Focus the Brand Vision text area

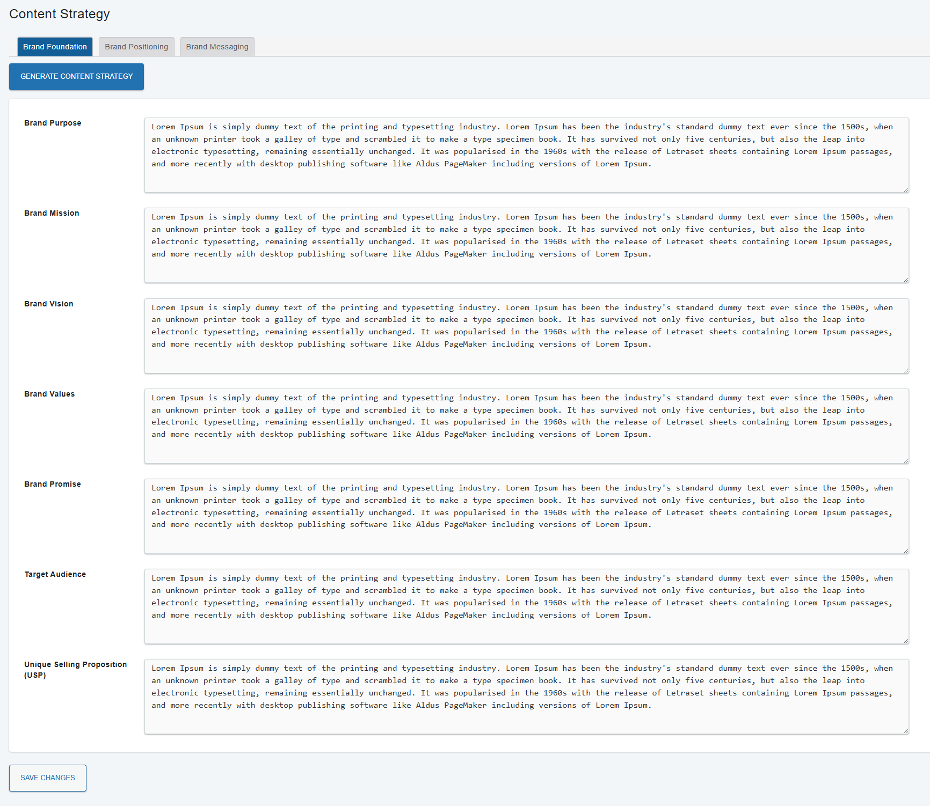(527, 336)
